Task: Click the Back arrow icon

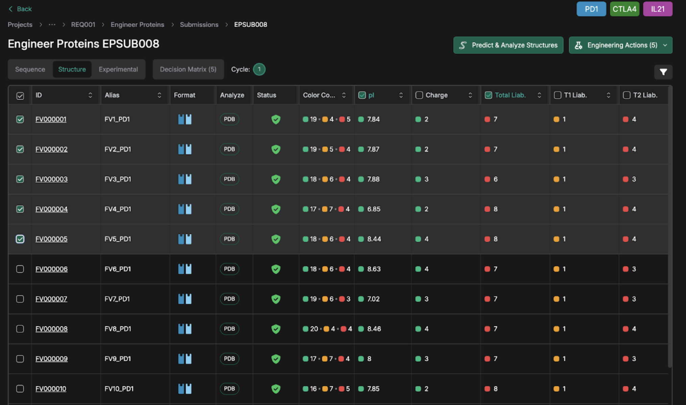Action: pyautogui.click(x=10, y=9)
